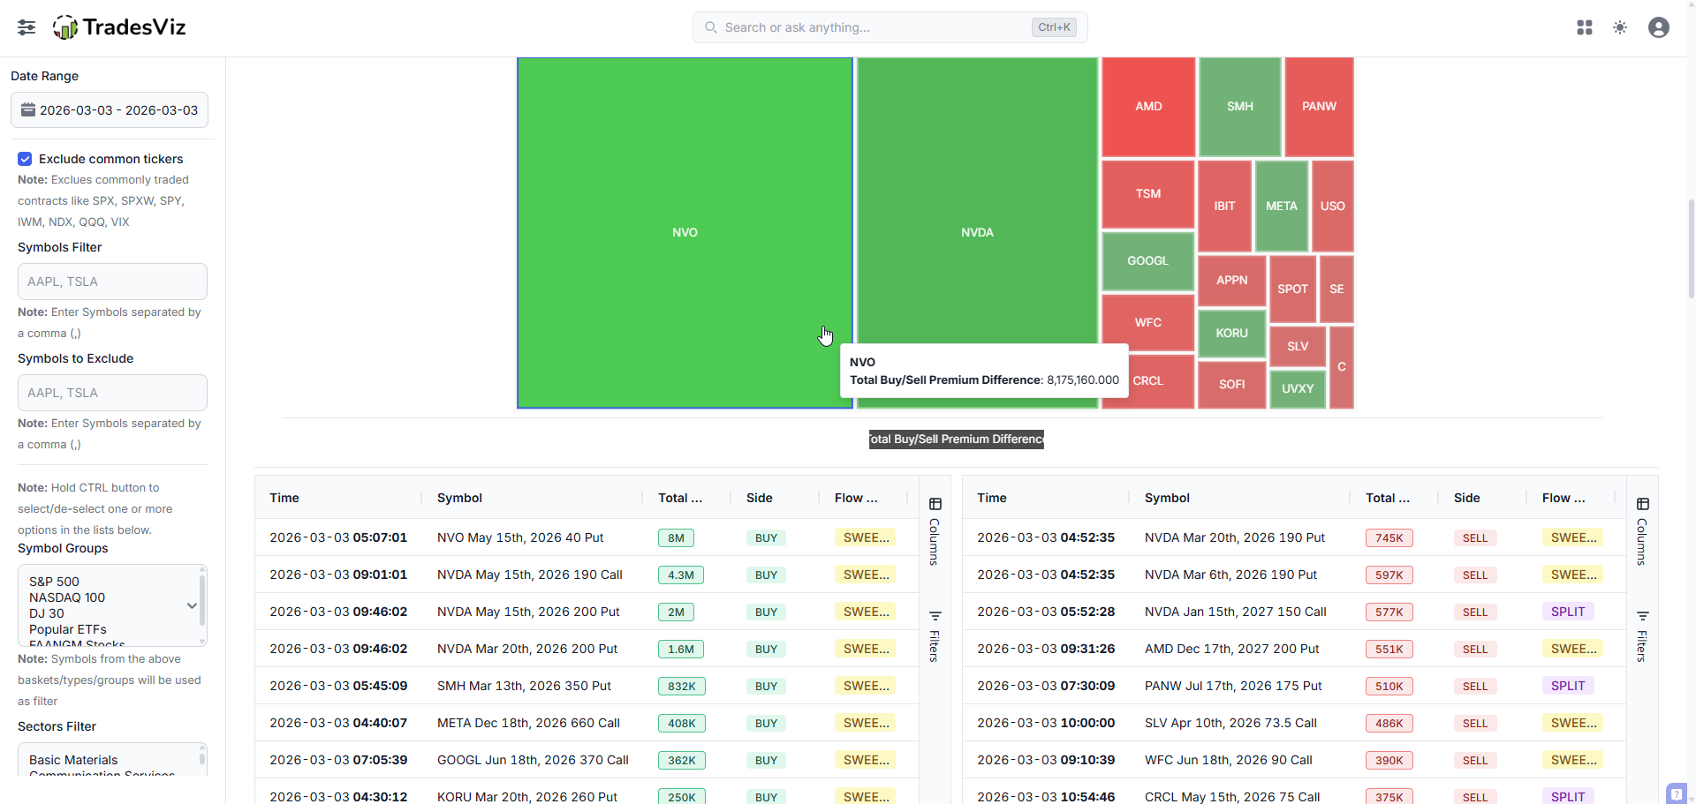The width and height of the screenshot is (1696, 804).
Task: Sort sell table by Time column
Action: (x=992, y=498)
